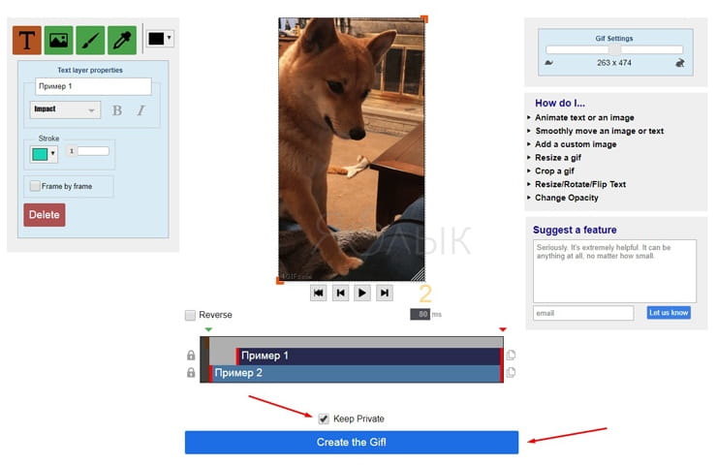This screenshot has height=465, width=717.
Task: Uncheck the Keep Private checkbox
Action: pyautogui.click(x=324, y=418)
